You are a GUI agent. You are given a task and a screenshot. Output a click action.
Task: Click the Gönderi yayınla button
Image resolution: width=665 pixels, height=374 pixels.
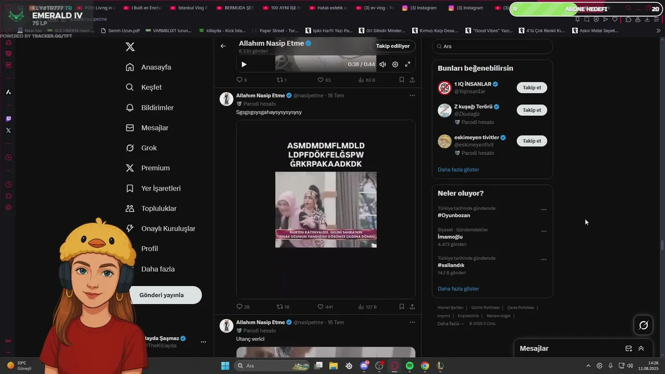coord(162,295)
